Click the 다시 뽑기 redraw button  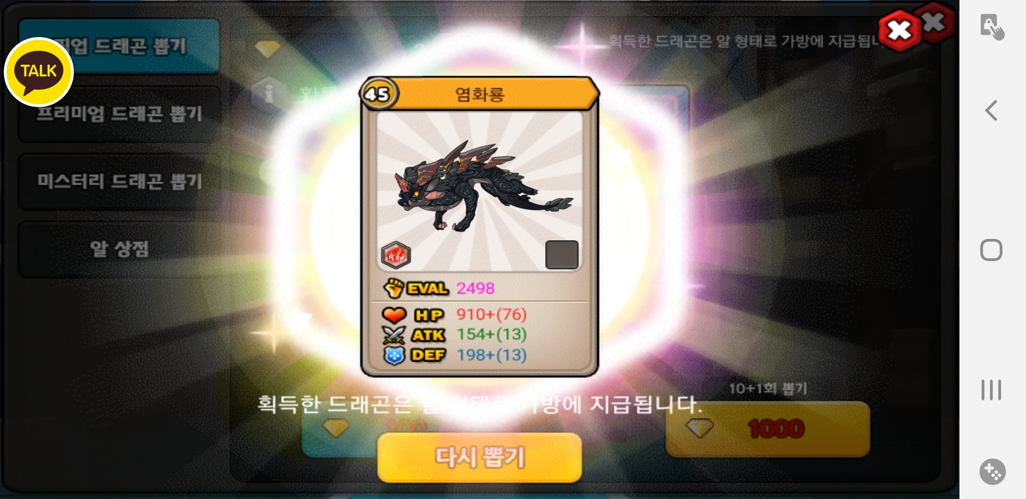(479, 457)
